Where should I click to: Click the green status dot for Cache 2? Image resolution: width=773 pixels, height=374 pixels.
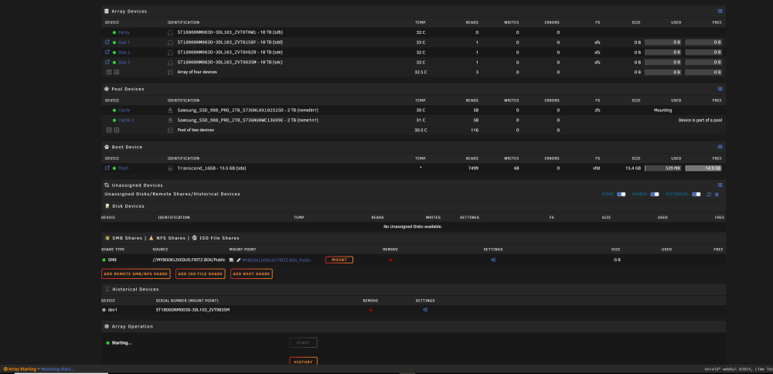click(x=114, y=121)
